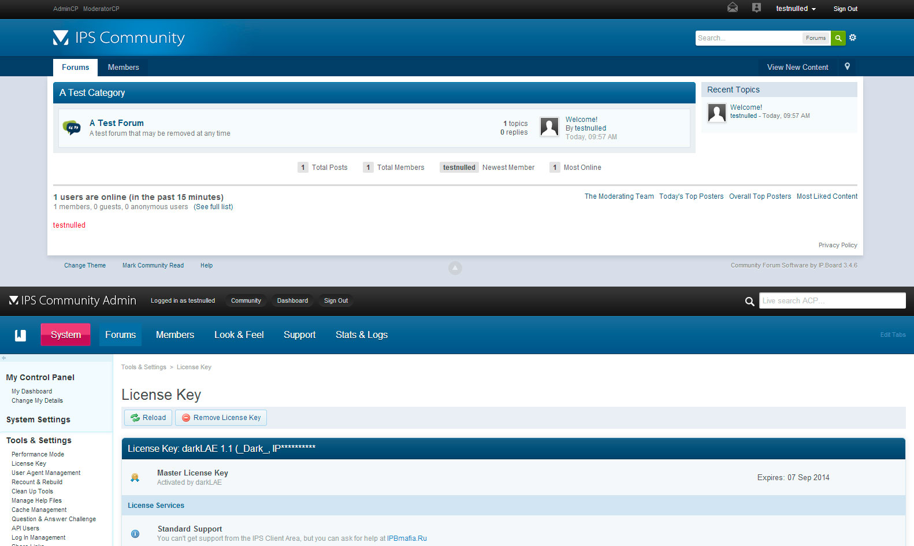The height and width of the screenshot is (546, 914).
Task: Switch to the Members tab in community nav
Action: click(123, 67)
